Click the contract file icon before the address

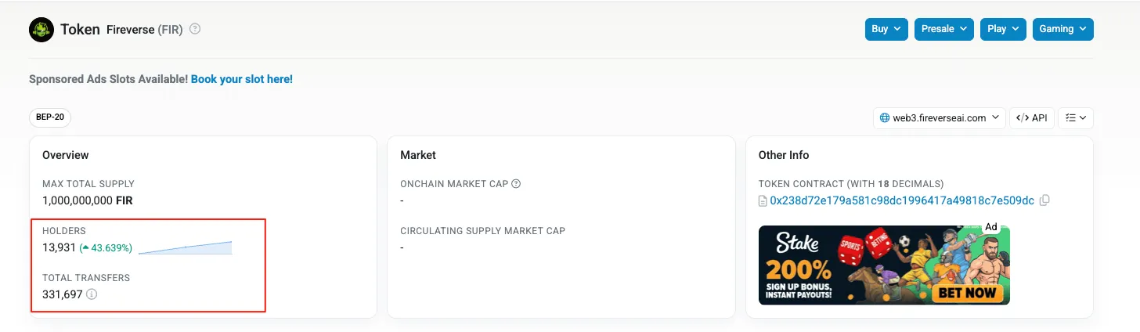763,201
